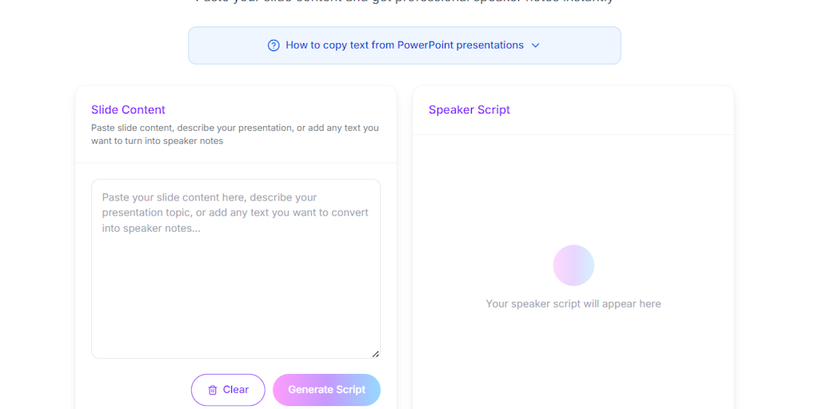Viewport: 819px width, 409px height.
Task: Open the "How to copy text" help banner
Action: [x=404, y=46]
